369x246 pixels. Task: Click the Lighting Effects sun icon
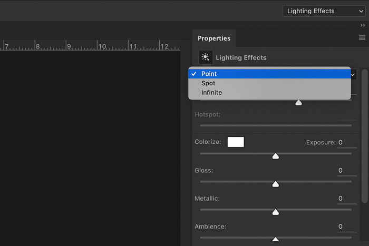[206, 57]
